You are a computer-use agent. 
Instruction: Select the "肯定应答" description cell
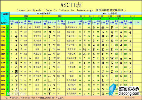(37, 54)
